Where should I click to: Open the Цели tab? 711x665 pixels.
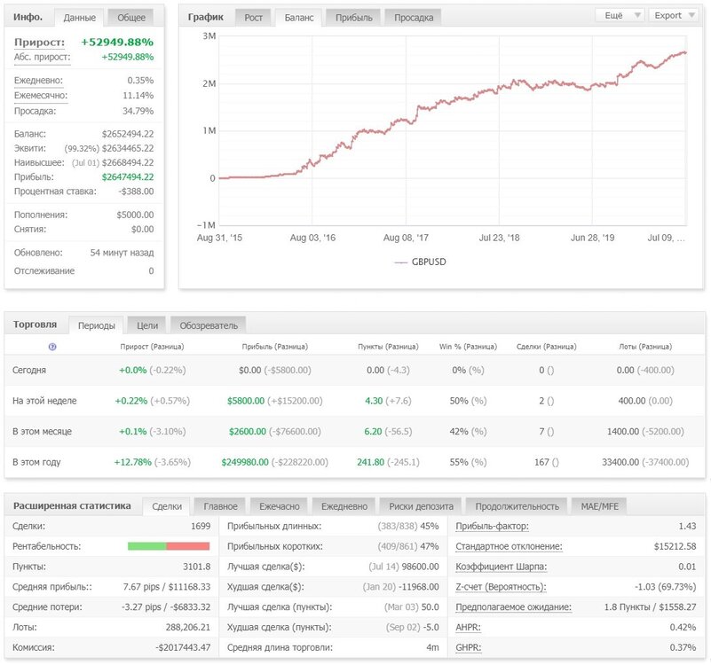click(147, 325)
